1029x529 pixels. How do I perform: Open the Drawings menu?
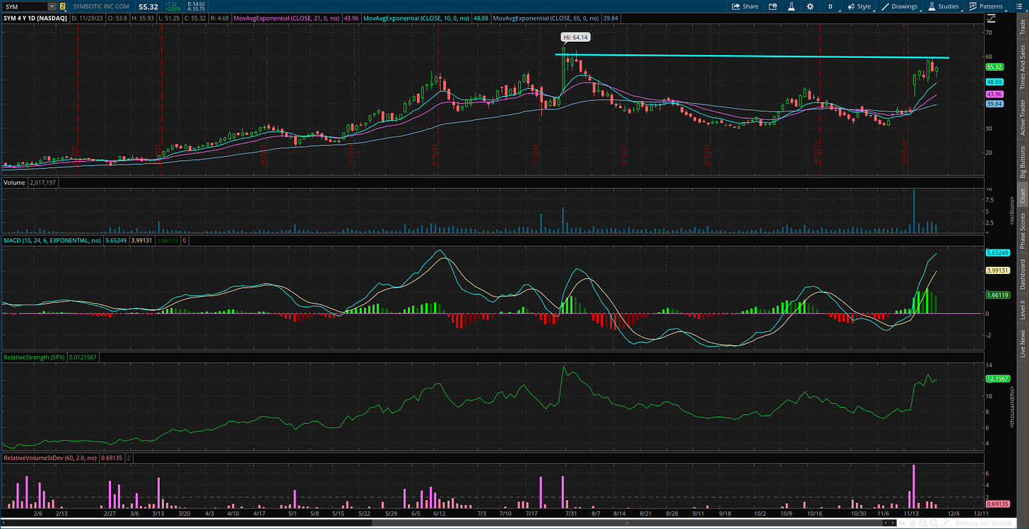[900, 6]
